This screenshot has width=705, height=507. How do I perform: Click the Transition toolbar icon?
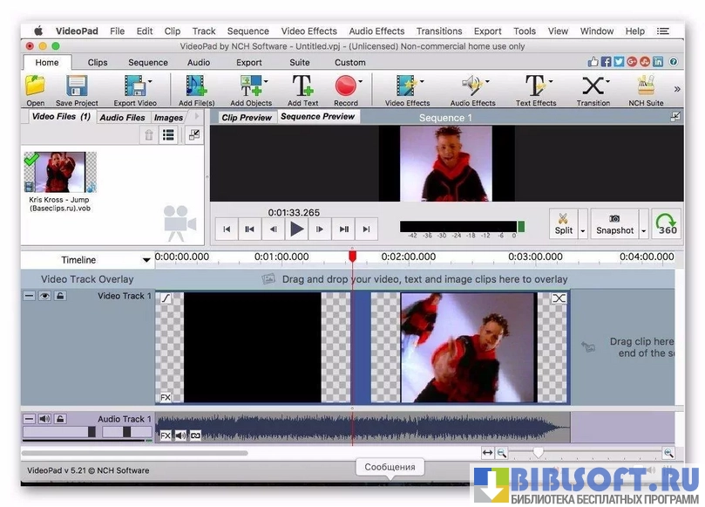coord(593,89)
